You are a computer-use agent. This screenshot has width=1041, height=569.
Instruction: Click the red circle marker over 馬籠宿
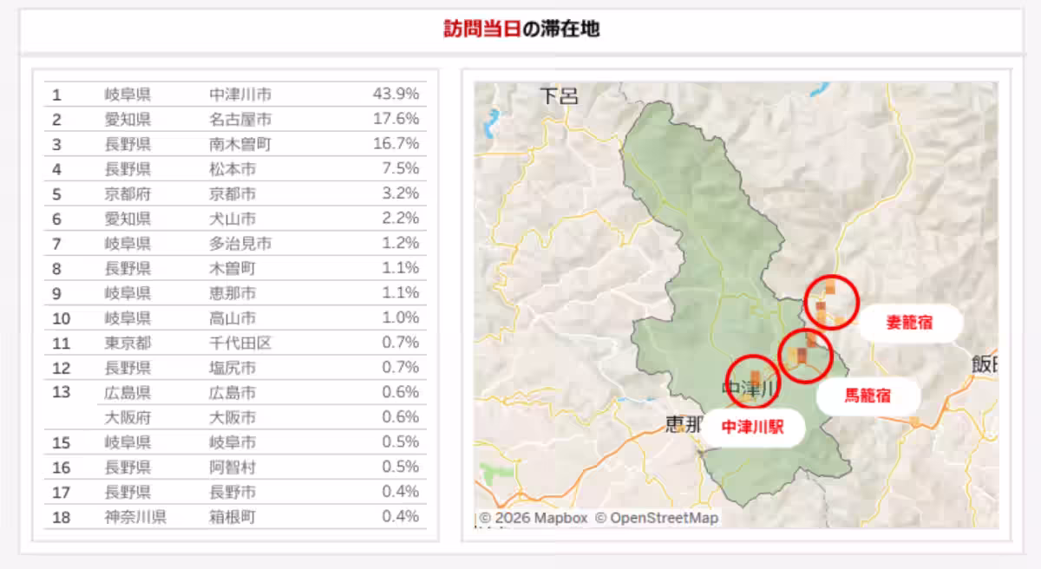(x=805, y=355)
